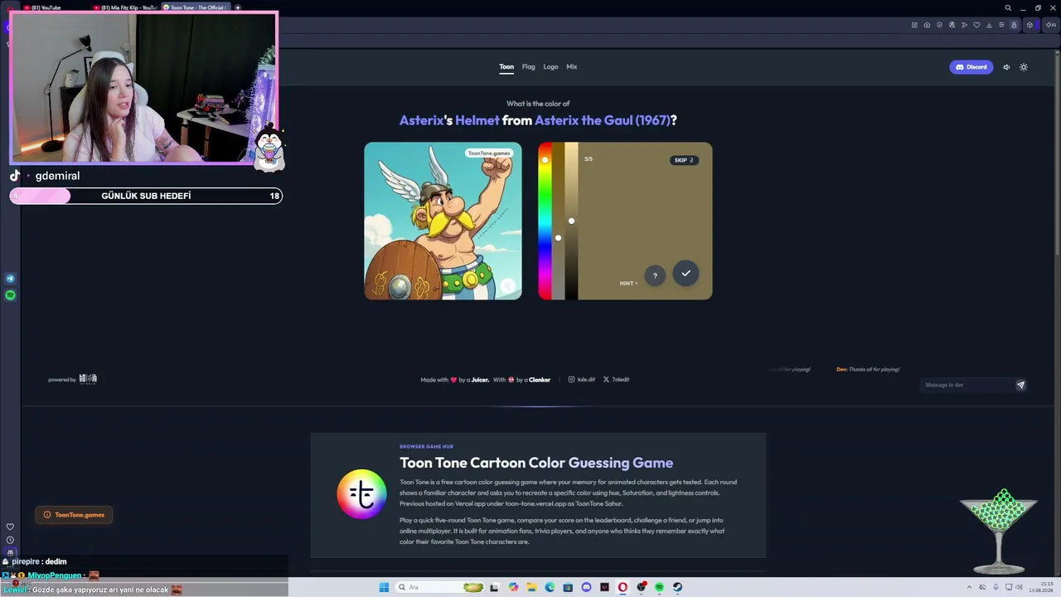Open the tole.dit Instagram link
Viewport: 1061px width, 597px height.
582,380
